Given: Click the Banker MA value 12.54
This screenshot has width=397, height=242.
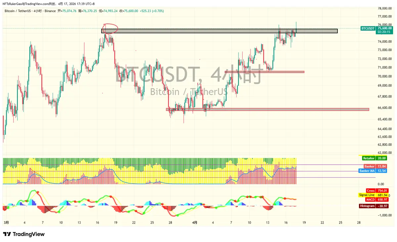Looking at the screenshot, I should [x=382, y=171].
